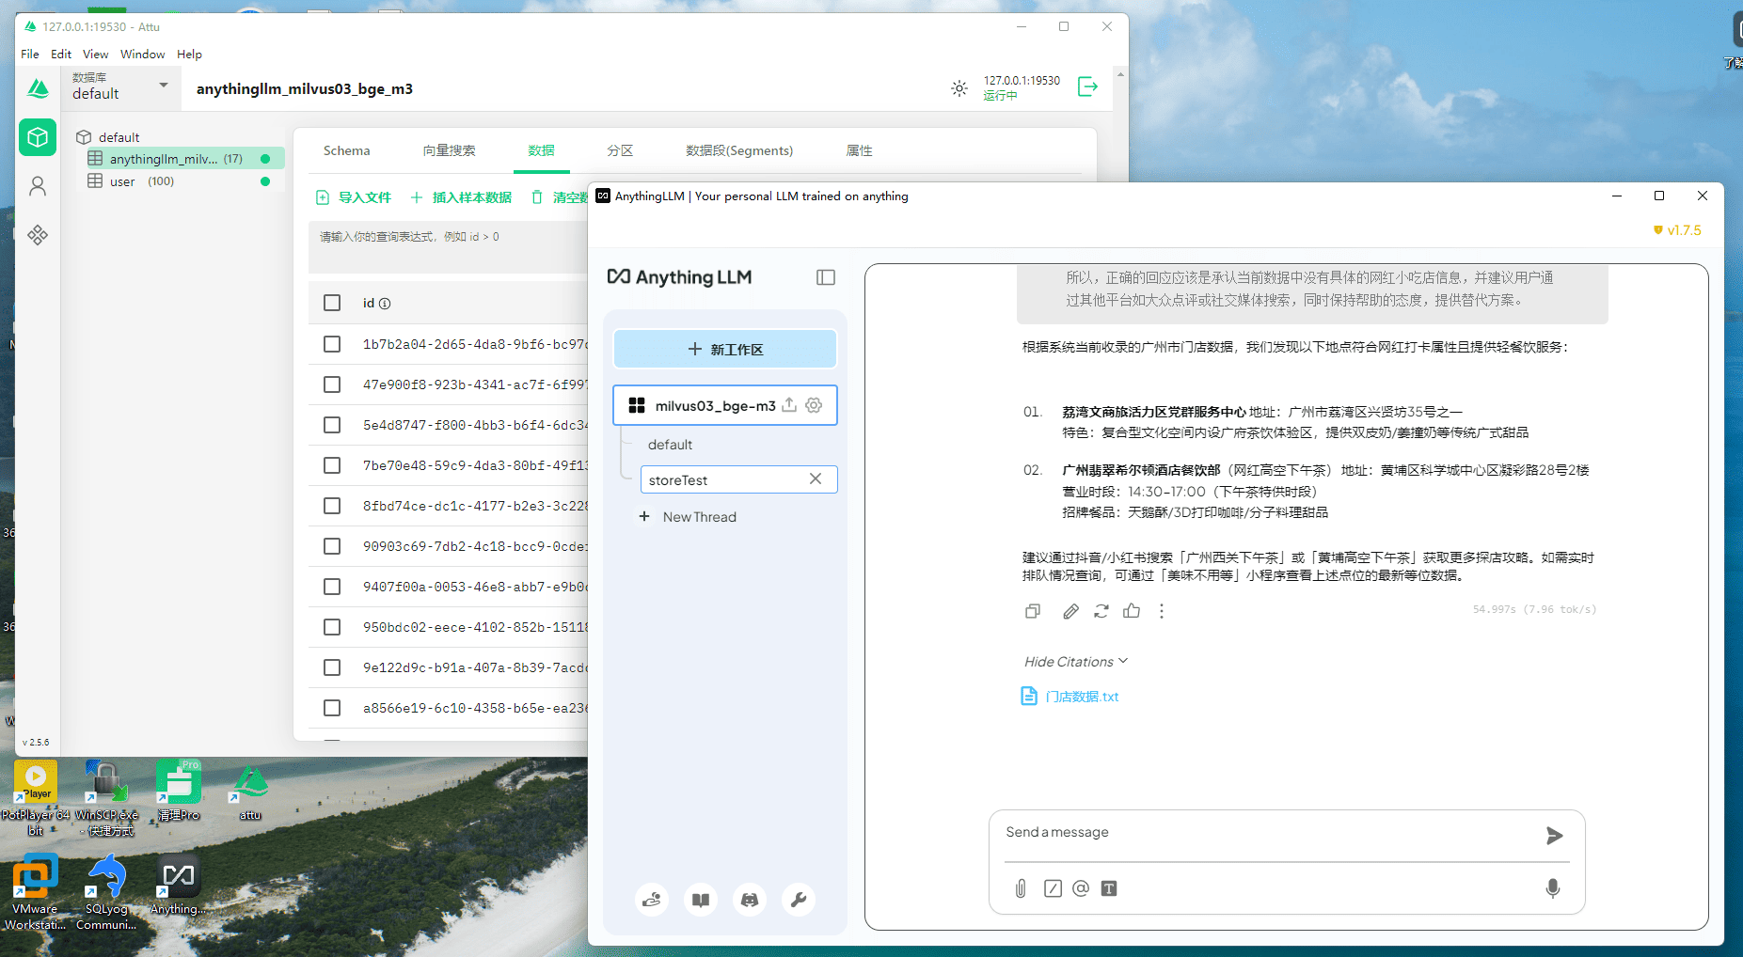This screenshot has height=957, width=1743.
Task: Open the workspace settings gear for milvus03_bge-m3
Action: click(x=814, y=405)
